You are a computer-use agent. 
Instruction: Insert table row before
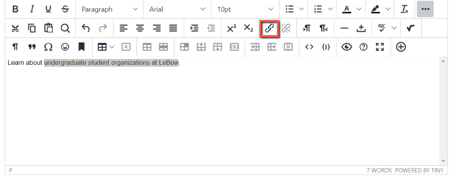tap(201, 47)
